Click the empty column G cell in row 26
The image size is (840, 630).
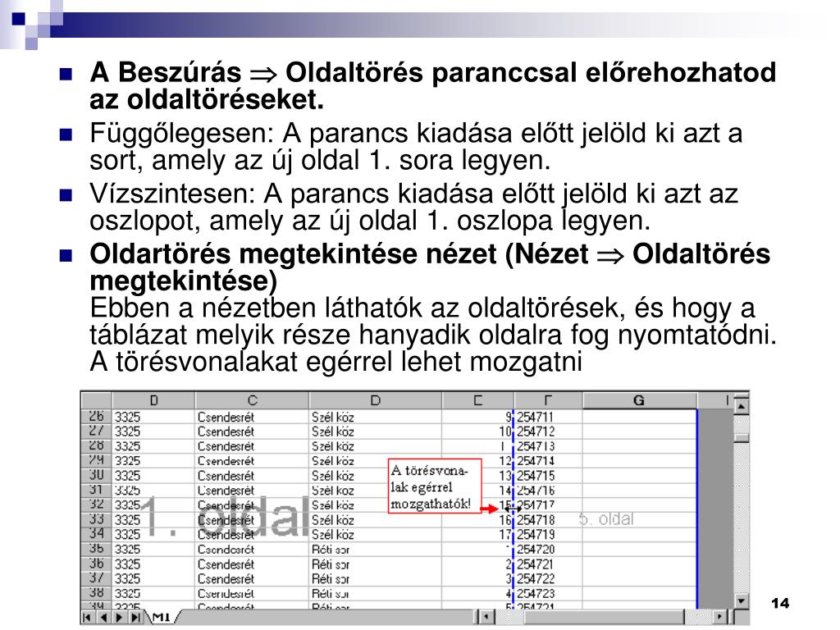[x=640, y=417]
